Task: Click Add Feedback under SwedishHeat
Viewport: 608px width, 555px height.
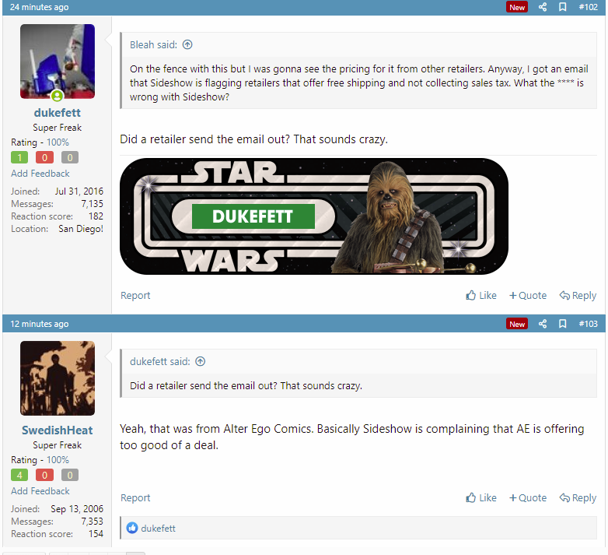Action: 40,491
